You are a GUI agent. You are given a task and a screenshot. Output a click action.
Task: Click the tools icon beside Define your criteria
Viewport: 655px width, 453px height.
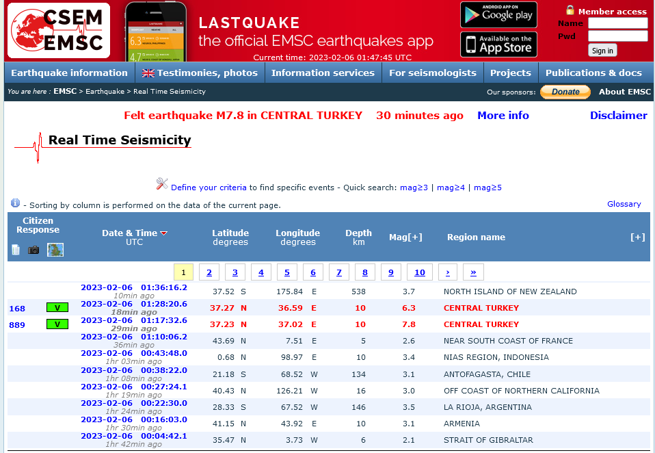161,183
